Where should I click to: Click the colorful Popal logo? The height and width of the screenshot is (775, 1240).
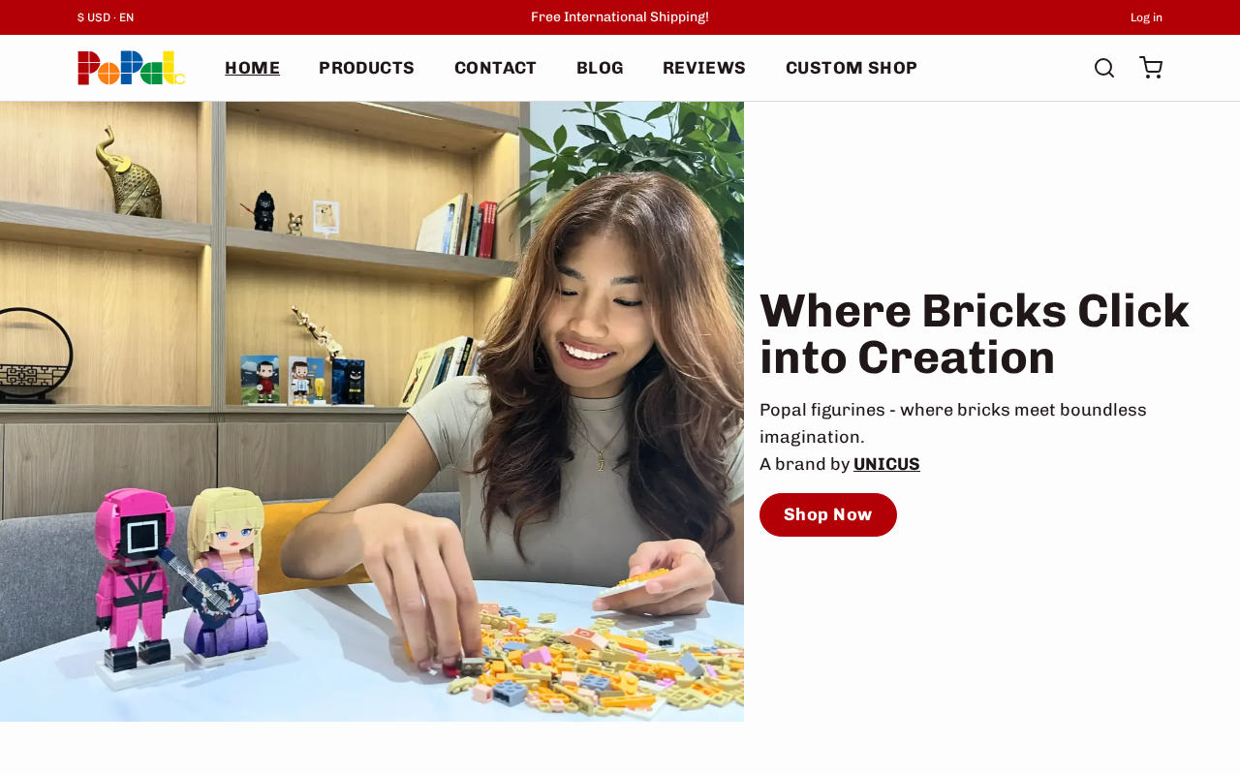[x=132, y=68]
